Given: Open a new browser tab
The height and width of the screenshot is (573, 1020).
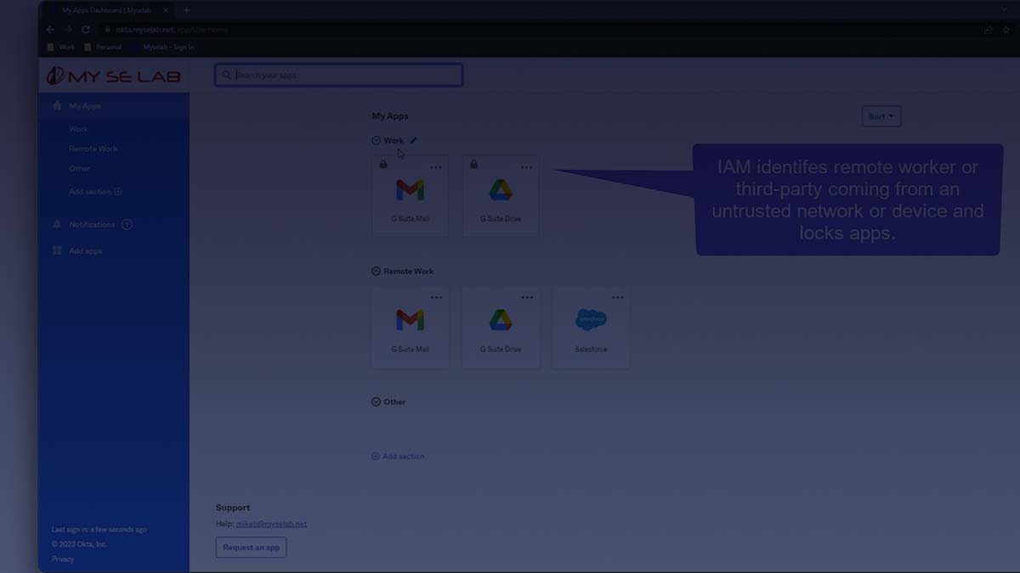Looking at the screenshot, I should pyautogui.click(x=187, y=10).
